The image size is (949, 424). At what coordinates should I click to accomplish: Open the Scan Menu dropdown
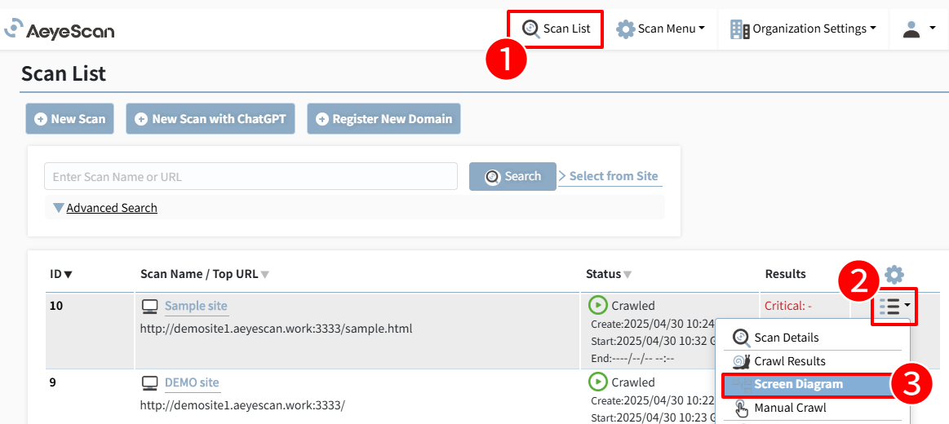(660, 29)
